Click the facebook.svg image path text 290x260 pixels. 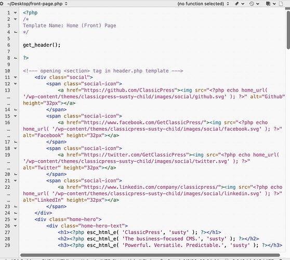pos(157,129)
